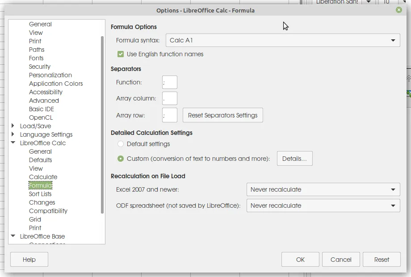The width and height of the screenshot is (411, 277).
Task: Toggle Use English function names checkbox
Action: click(121, 54)
